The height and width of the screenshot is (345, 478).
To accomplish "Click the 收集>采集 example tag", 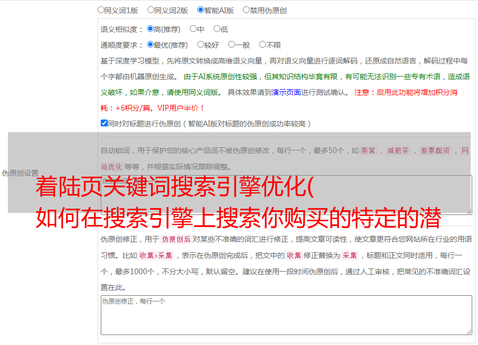I will click(156, 255).
